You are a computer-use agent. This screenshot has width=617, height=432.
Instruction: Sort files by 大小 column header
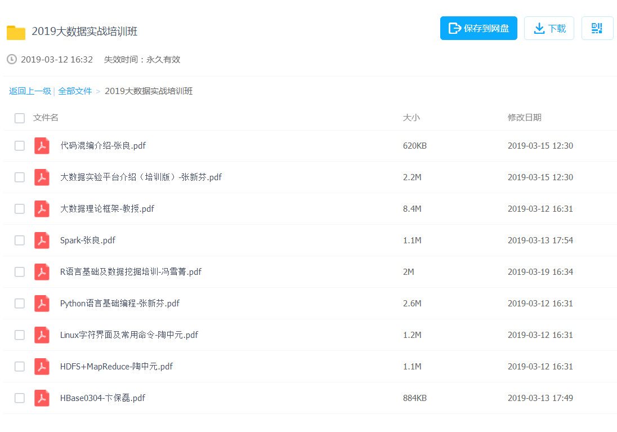coord(411,118)
